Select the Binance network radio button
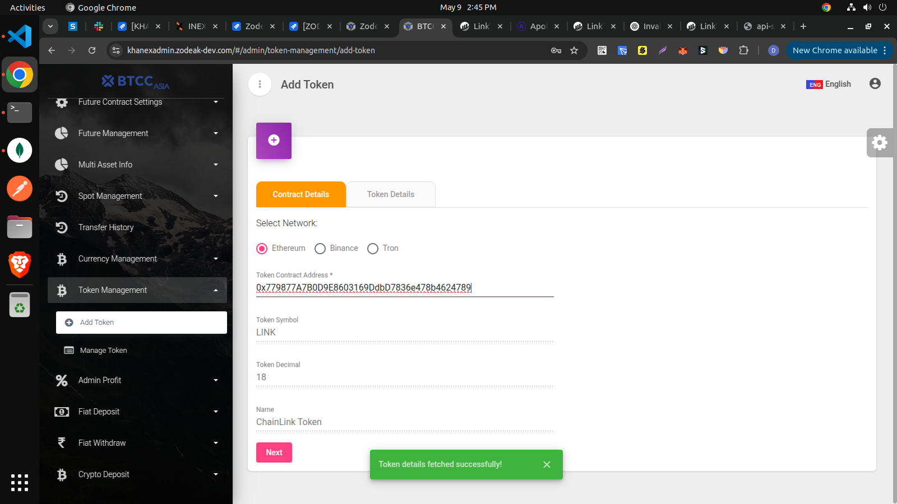897x504 pixels. [320, 249]
